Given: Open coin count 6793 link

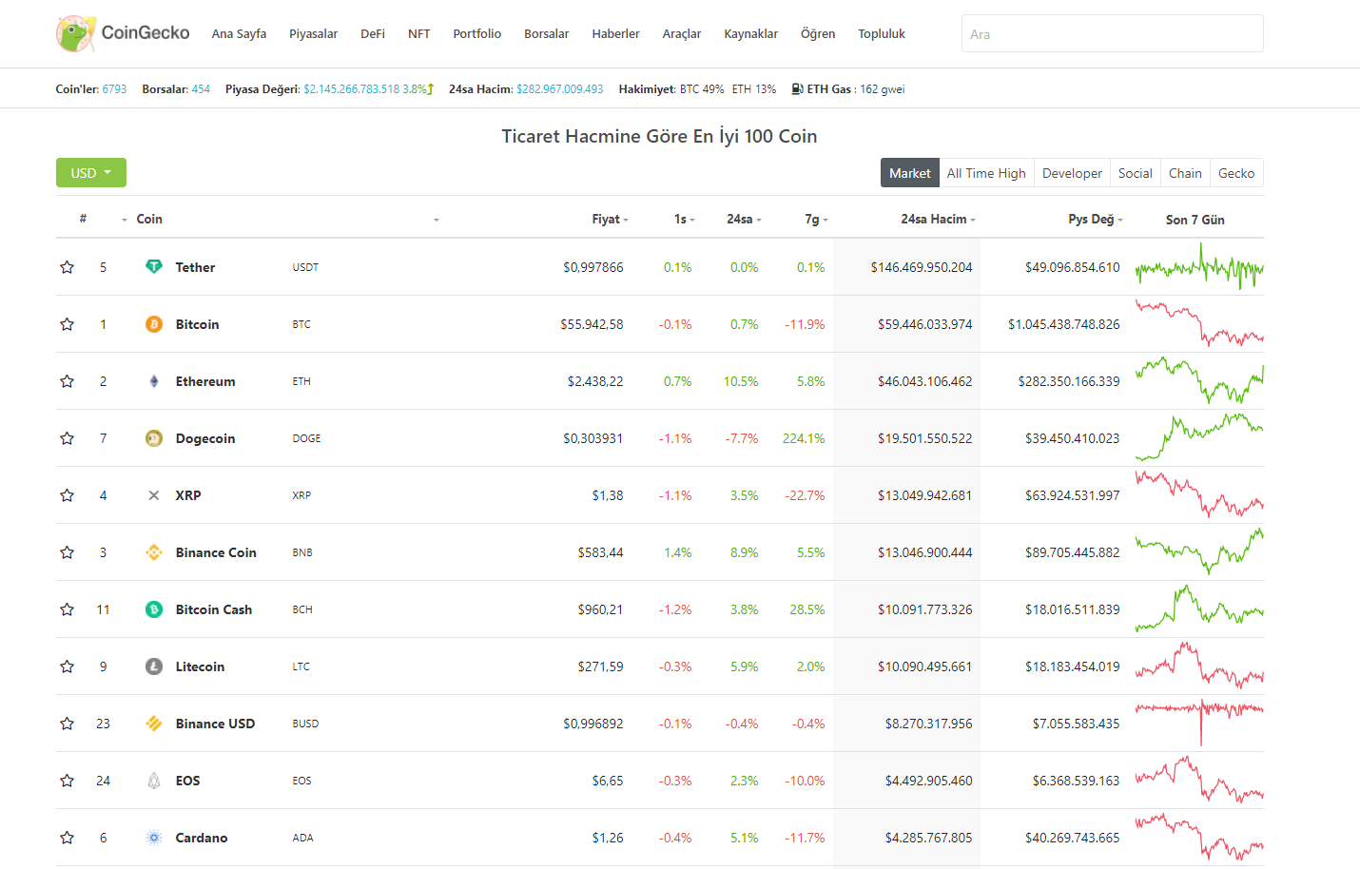Looking at the screenshot, I should 114,88.
